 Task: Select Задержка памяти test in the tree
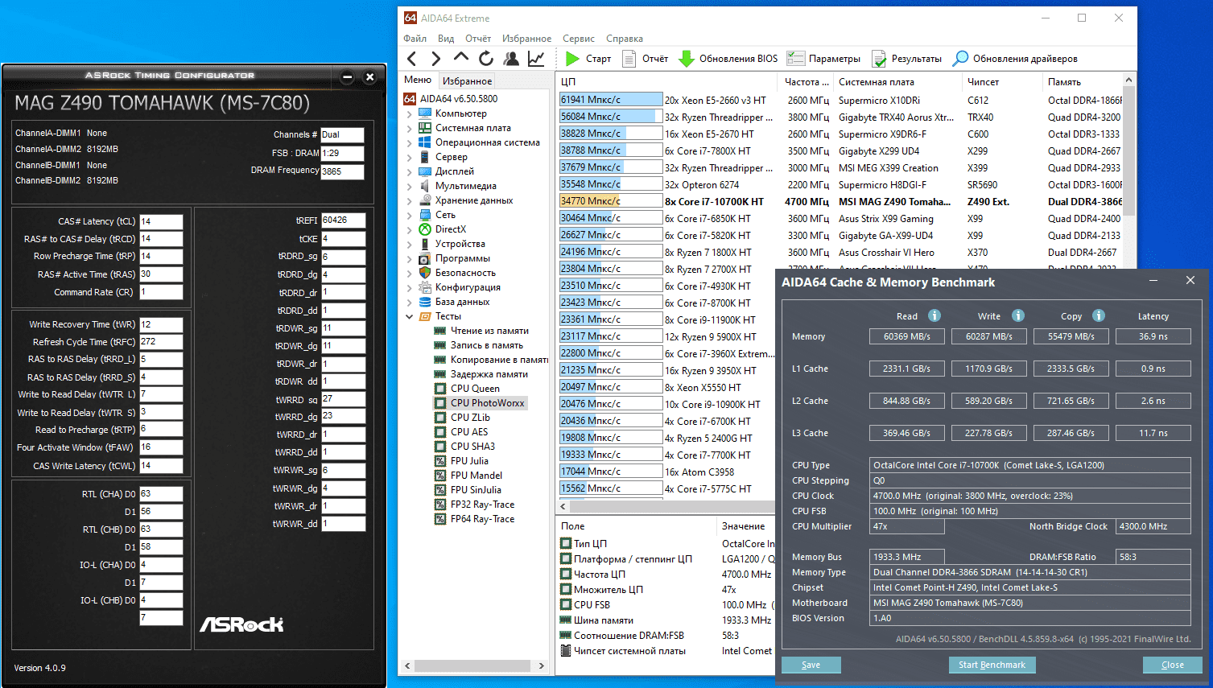489,374
